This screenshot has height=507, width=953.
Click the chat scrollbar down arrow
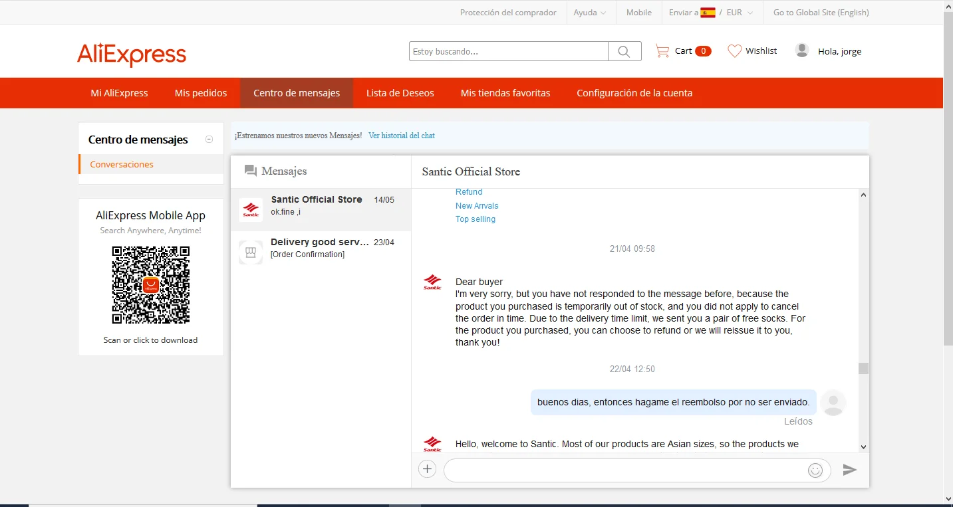point(863,447)
